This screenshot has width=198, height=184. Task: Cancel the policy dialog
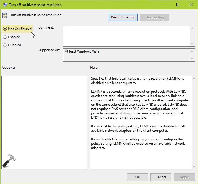(161, 177)
